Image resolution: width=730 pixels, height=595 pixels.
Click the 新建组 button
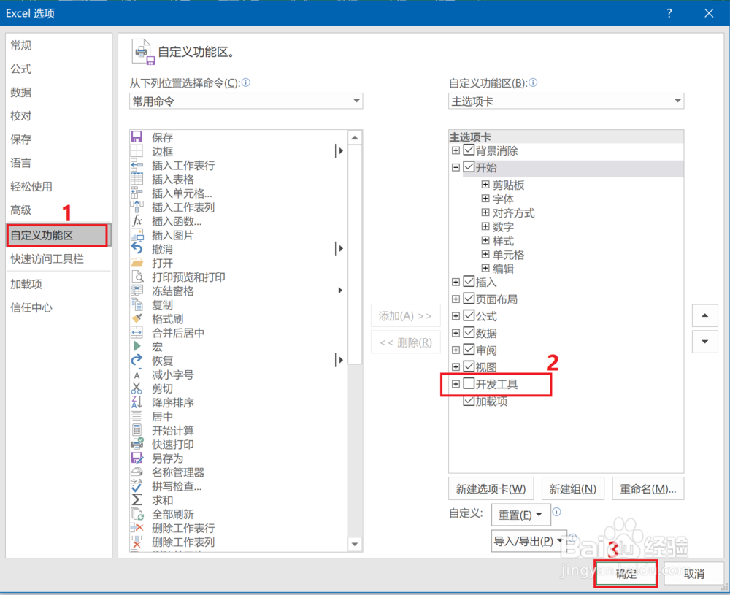point(572,489)
